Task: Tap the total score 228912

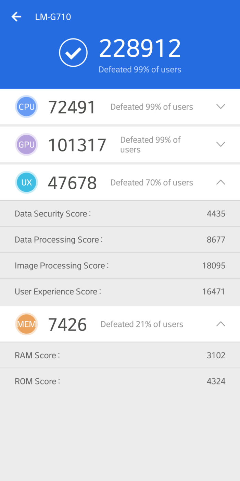Action: point(140,48)
